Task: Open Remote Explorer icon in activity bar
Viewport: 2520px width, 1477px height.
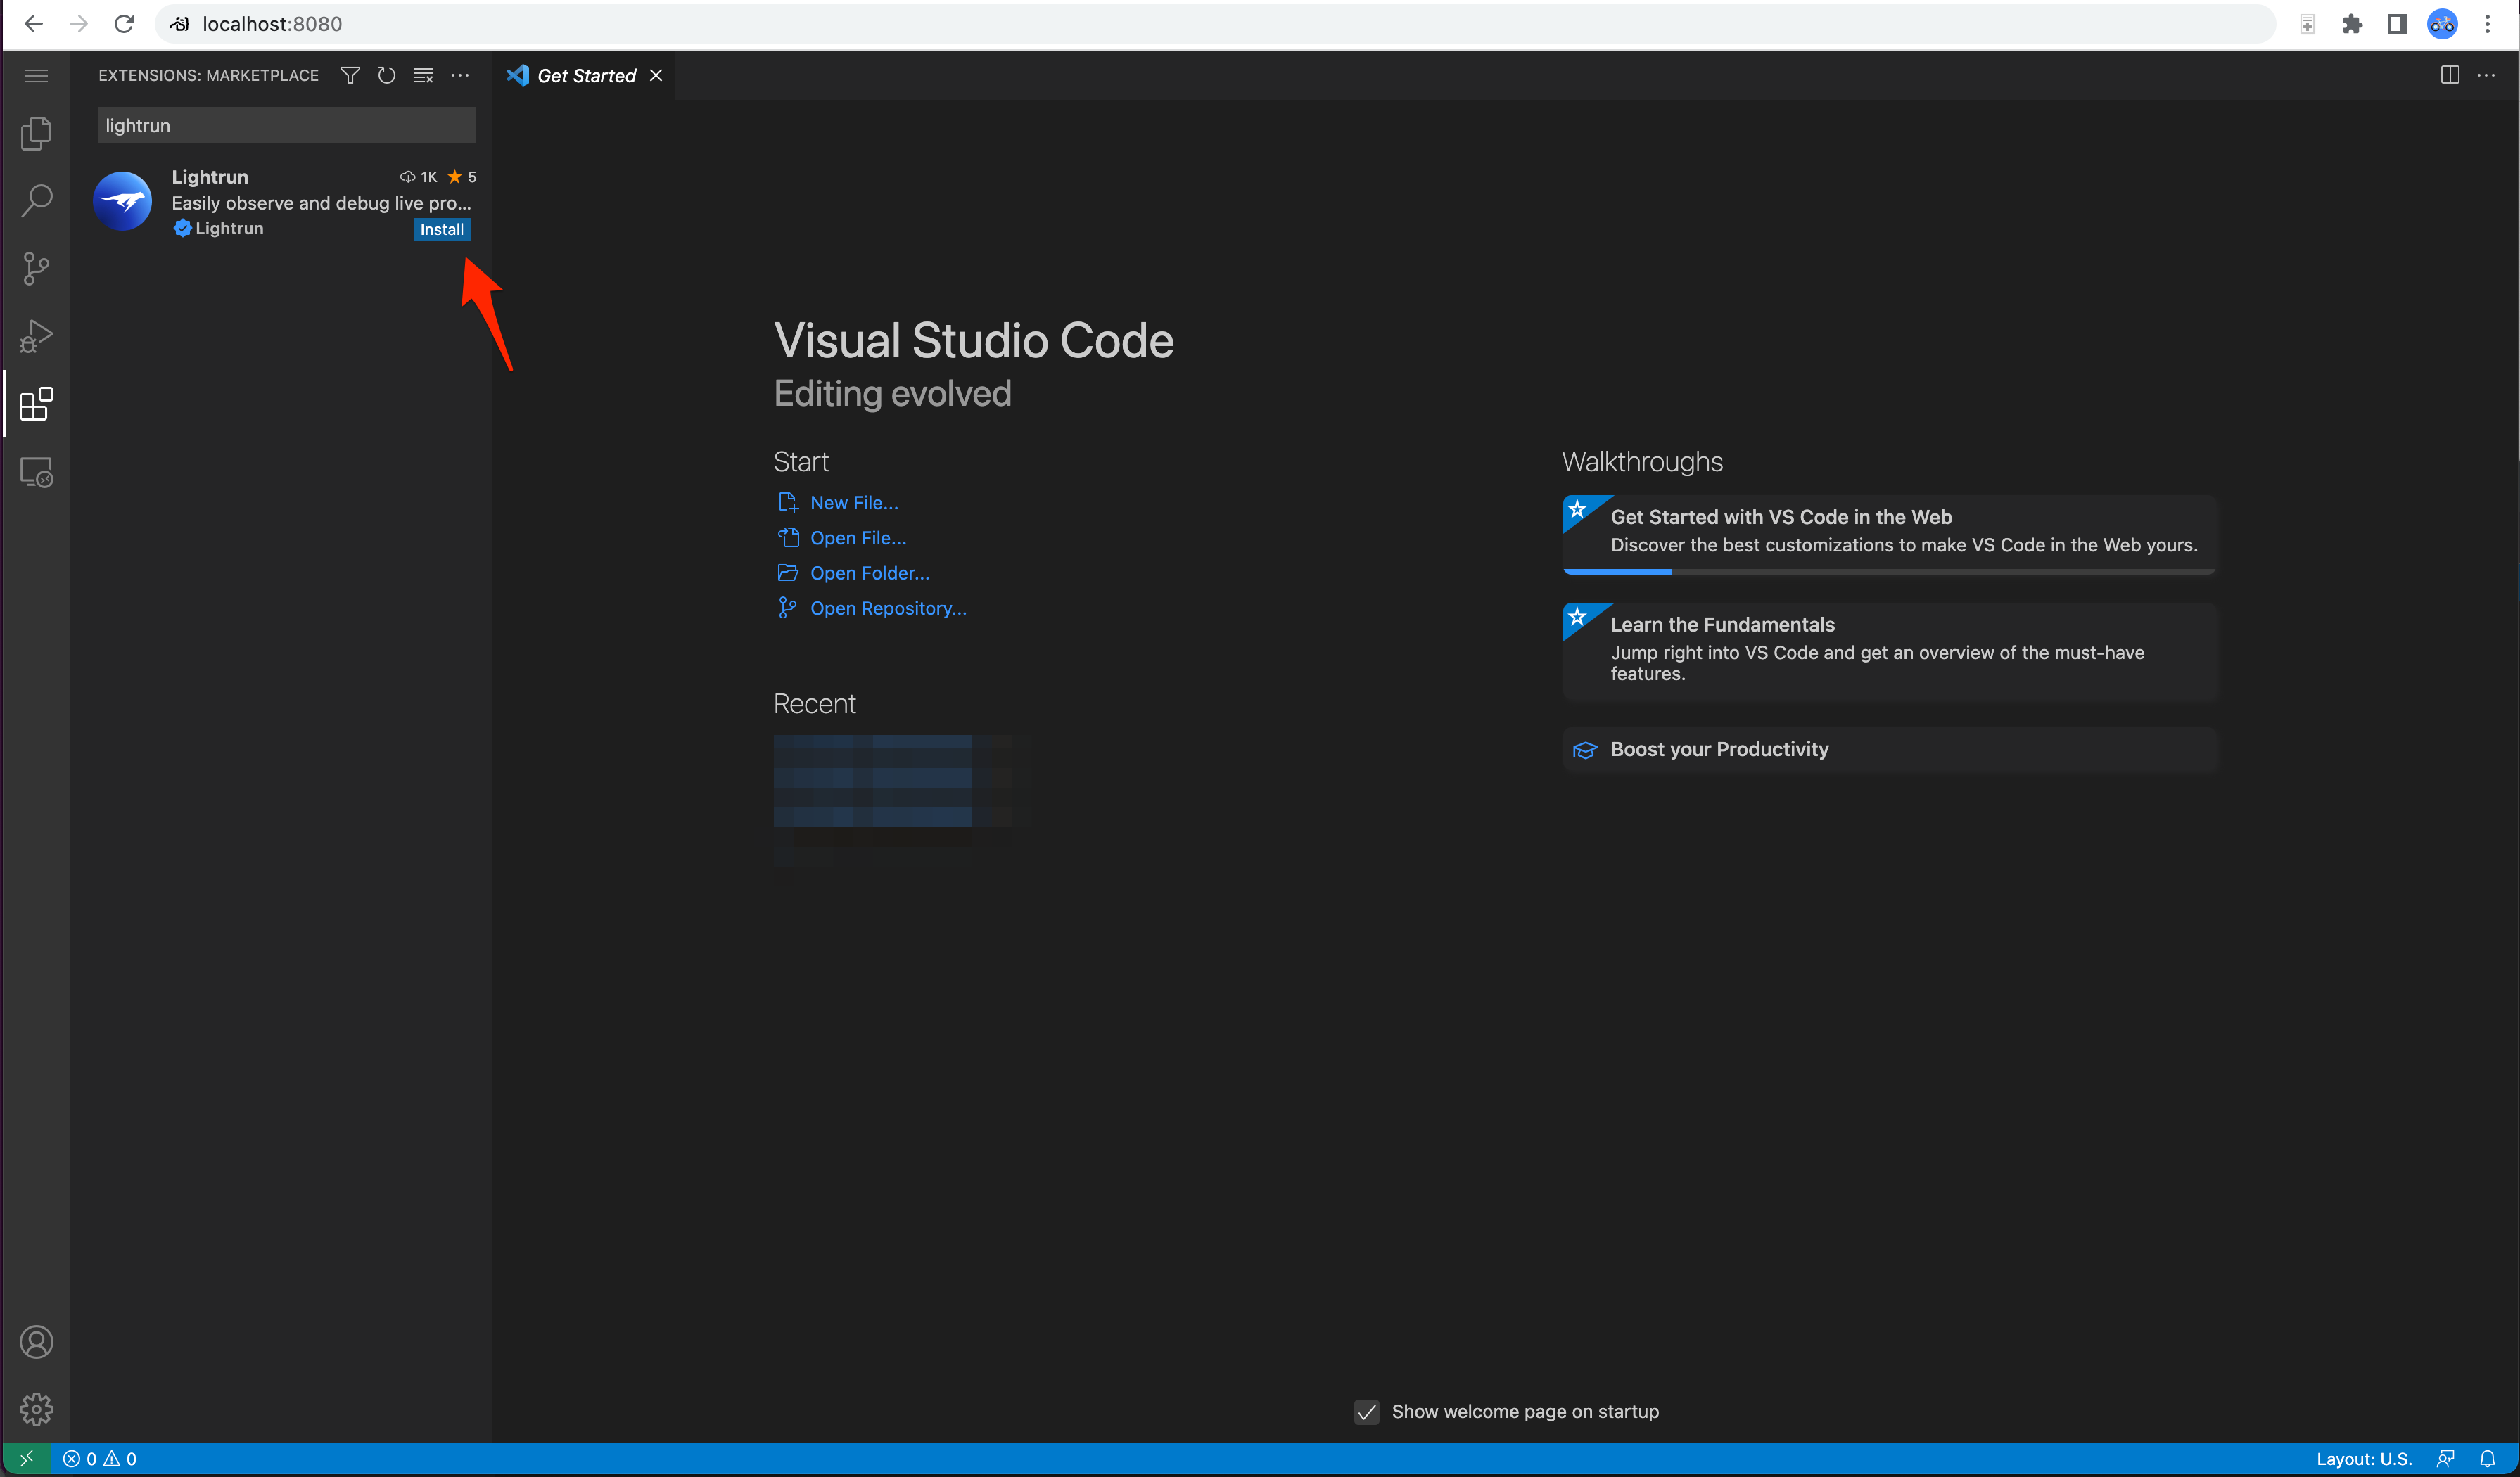Action: (36, 472)
